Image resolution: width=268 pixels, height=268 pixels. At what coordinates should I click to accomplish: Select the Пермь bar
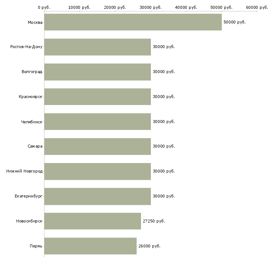pos(90,246)
